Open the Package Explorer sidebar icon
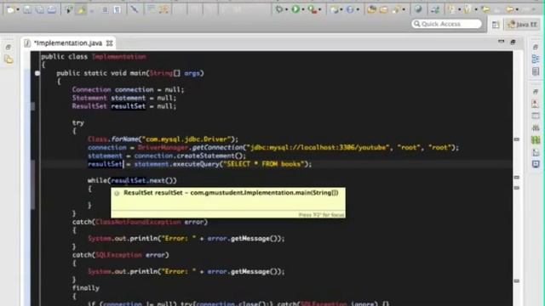 pos(9,59)
